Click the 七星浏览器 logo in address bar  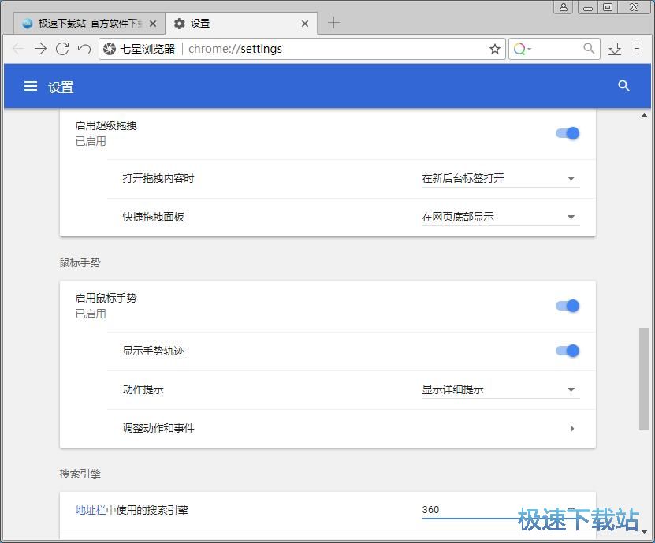[x=110, y=49]
